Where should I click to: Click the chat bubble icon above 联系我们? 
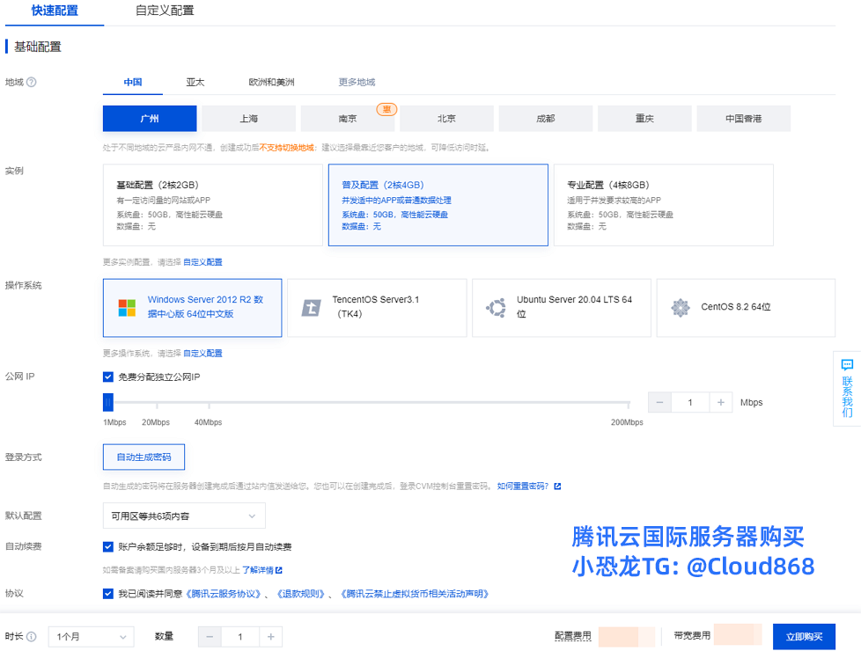[847, 364]
